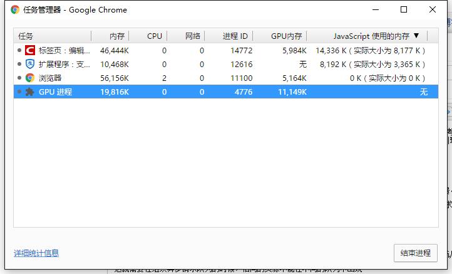Screen dimensions: 452x274
Task: Sort by 网络 column header
Action: (193, 36)
